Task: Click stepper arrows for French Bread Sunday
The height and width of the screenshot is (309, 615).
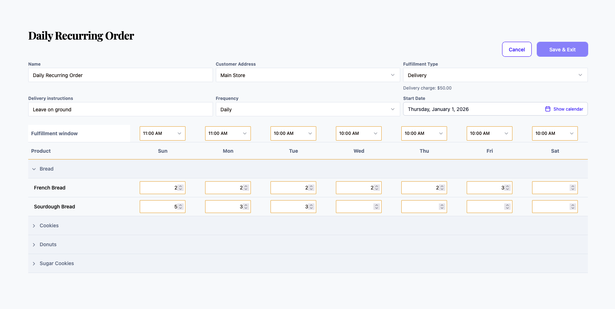Action: (180, 188)
